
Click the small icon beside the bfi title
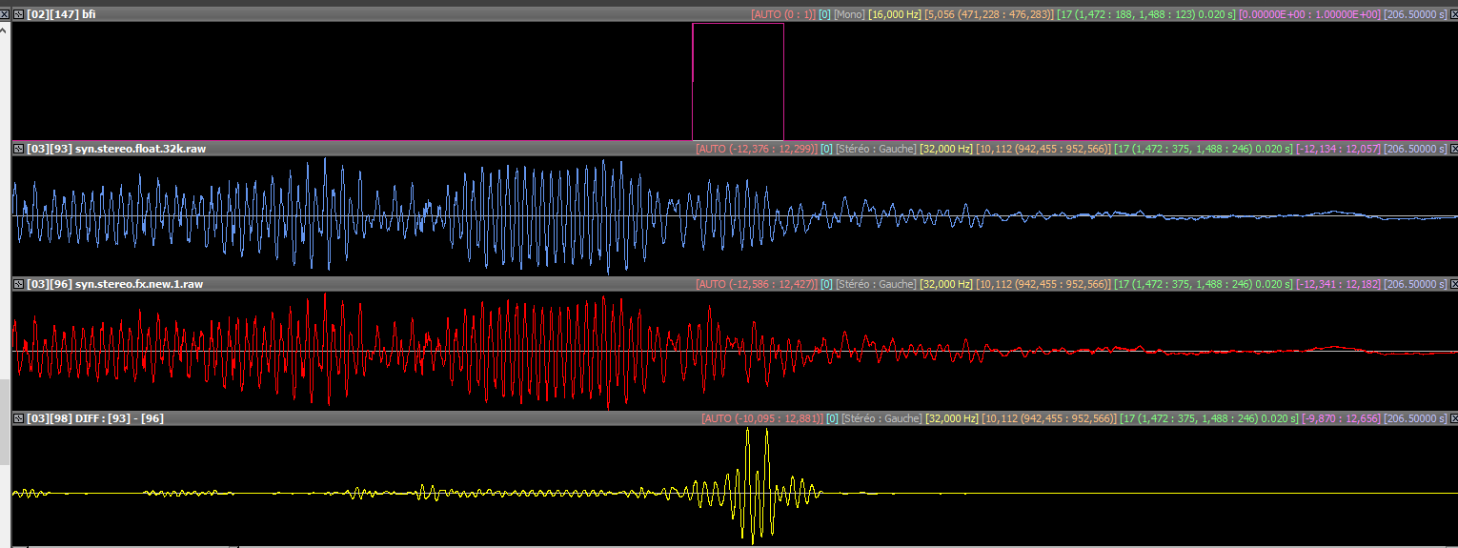click(x=19, y=14)
